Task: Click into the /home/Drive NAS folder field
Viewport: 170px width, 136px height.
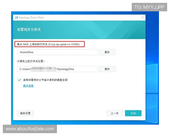Action: tap(57, 52)
